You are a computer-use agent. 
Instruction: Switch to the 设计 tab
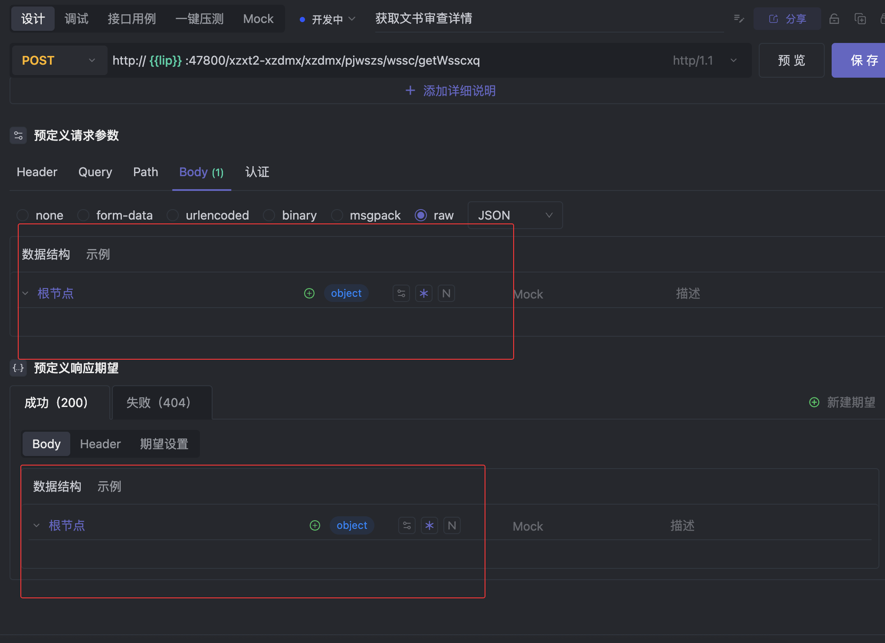coord(33,19)
